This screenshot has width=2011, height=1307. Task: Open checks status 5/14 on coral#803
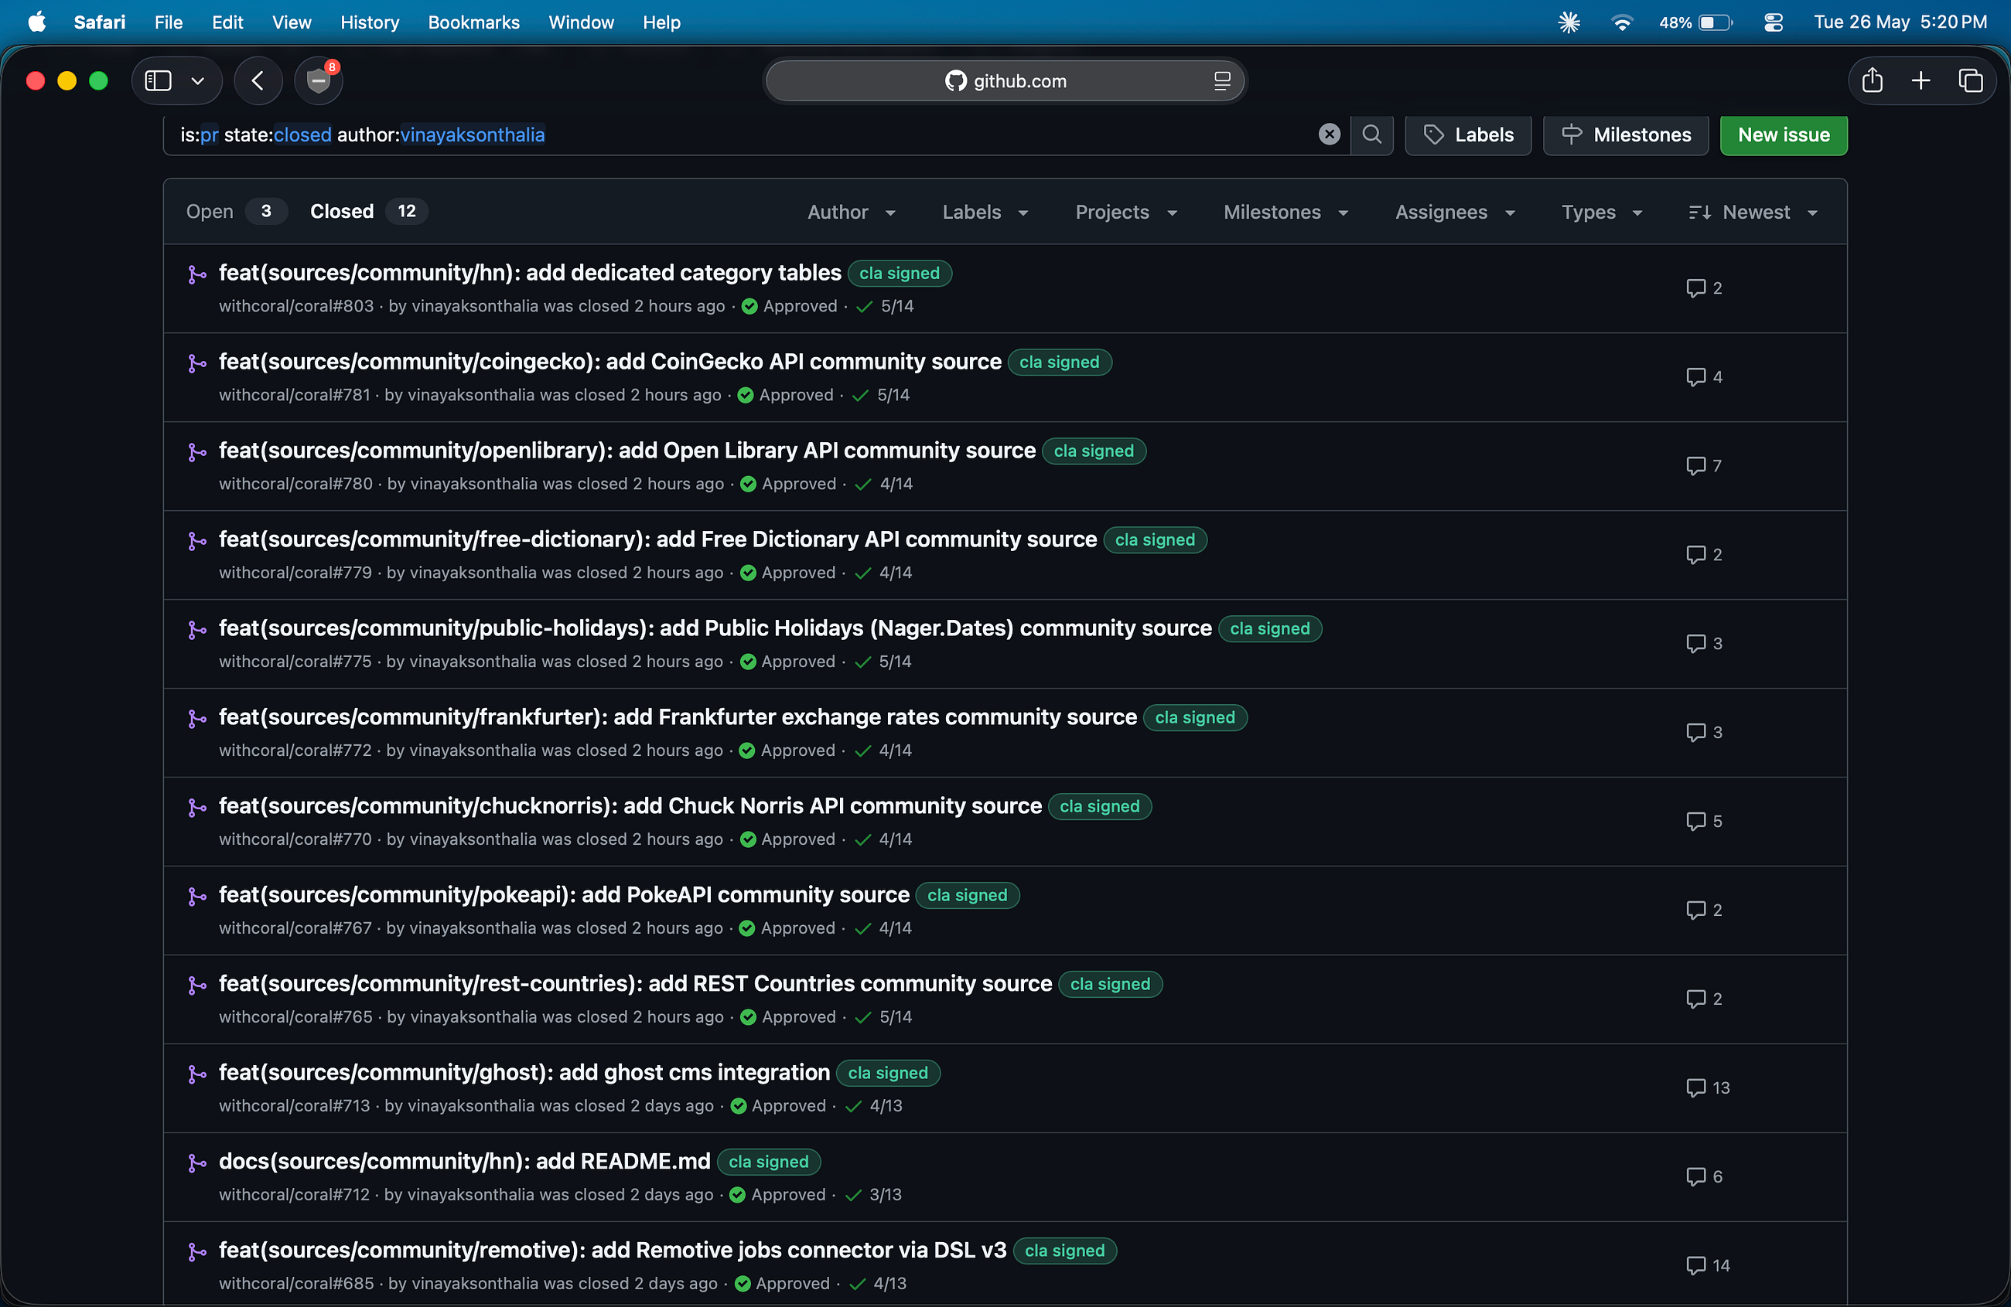885,305
